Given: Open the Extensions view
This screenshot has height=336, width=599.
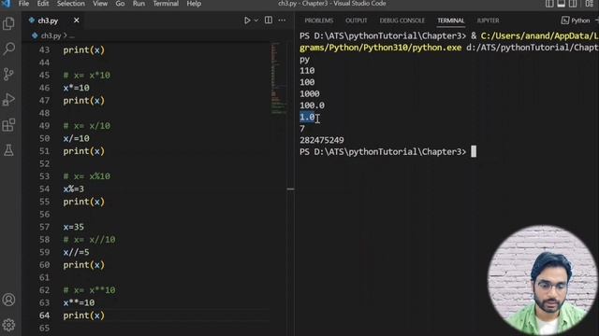Looking at the screenshot, I should [x=8, y=125].
